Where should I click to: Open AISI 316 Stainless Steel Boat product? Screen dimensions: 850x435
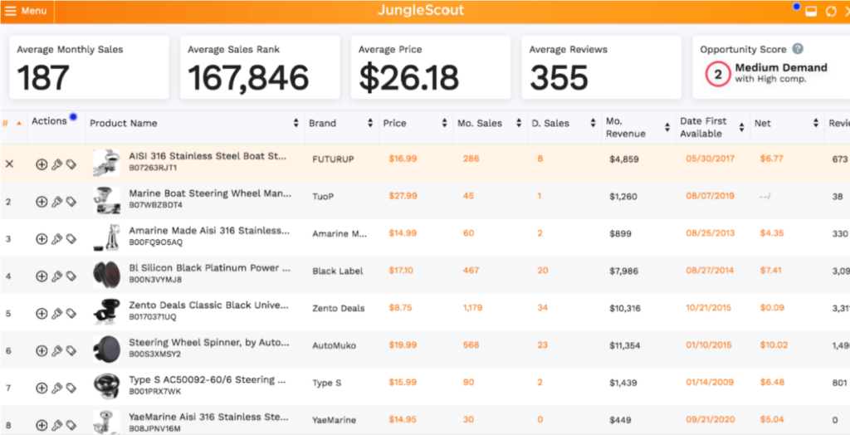207,156
